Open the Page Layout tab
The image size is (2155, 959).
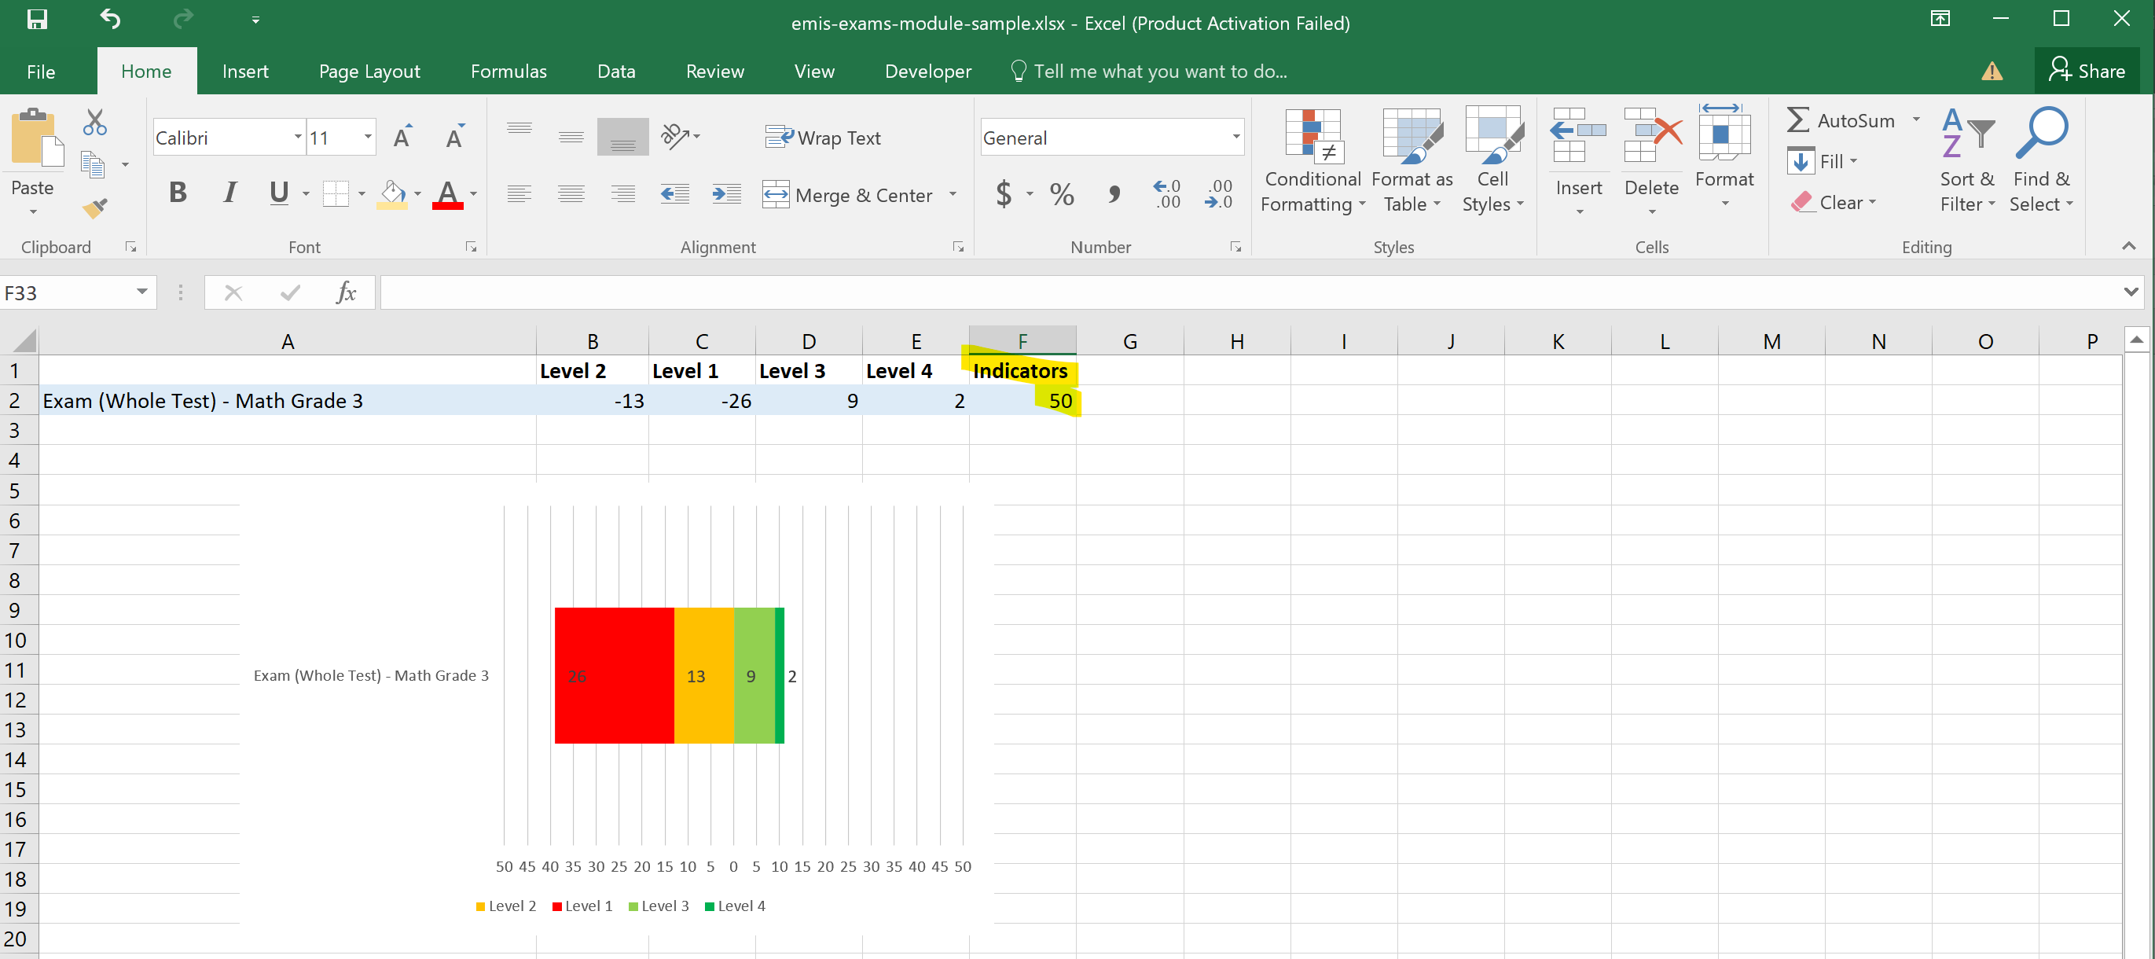pyautogui.click(x=369, y=71)
